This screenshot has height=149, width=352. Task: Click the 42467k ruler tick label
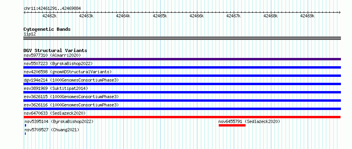[x=233, y=16]
